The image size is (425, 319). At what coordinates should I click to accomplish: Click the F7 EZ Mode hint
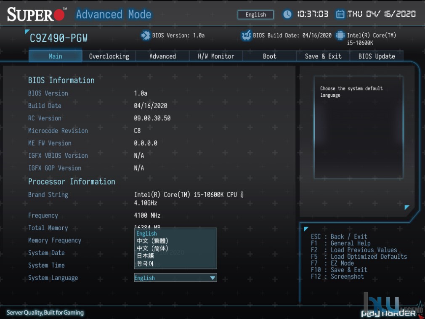(332, 263)
